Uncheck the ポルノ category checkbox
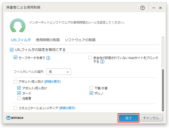The height and width of the screenshot is (128, 169). tap(91, 93)
